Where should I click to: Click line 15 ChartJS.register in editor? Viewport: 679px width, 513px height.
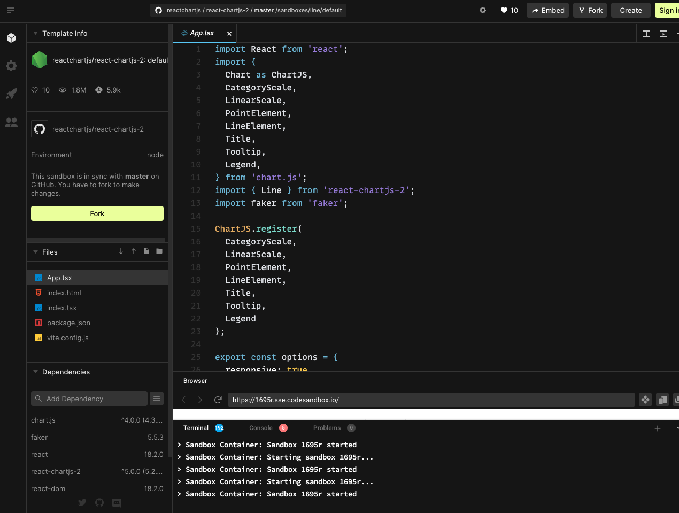click(258, 228)
